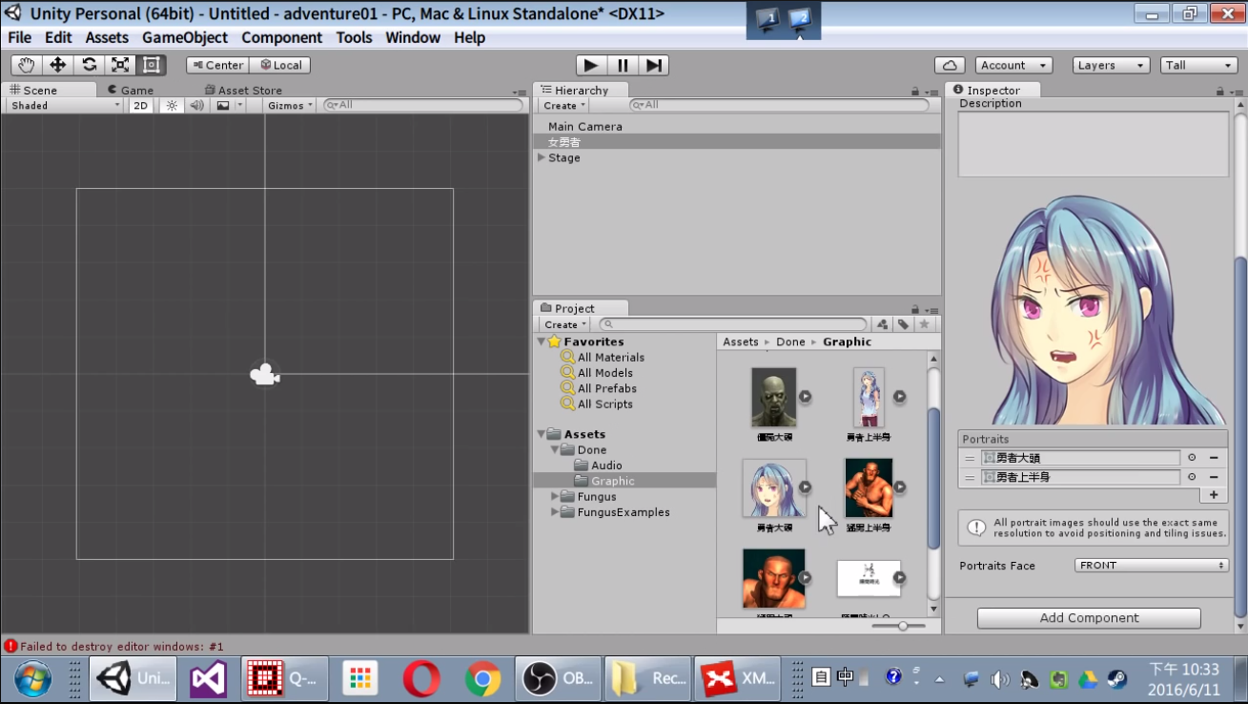
Task: Select the Hand tool in the toolbar
Action: coord(27,65)
